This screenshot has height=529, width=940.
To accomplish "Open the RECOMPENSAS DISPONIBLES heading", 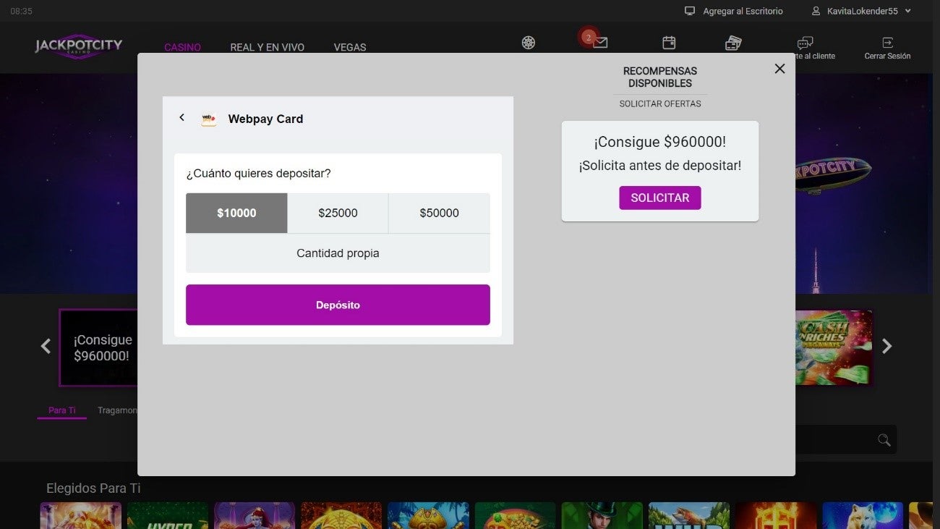I will 660,77.
